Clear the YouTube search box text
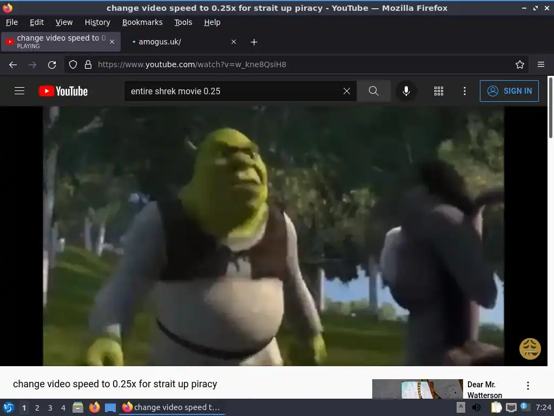Screen dimensions: 554x416 click(347, 91)
